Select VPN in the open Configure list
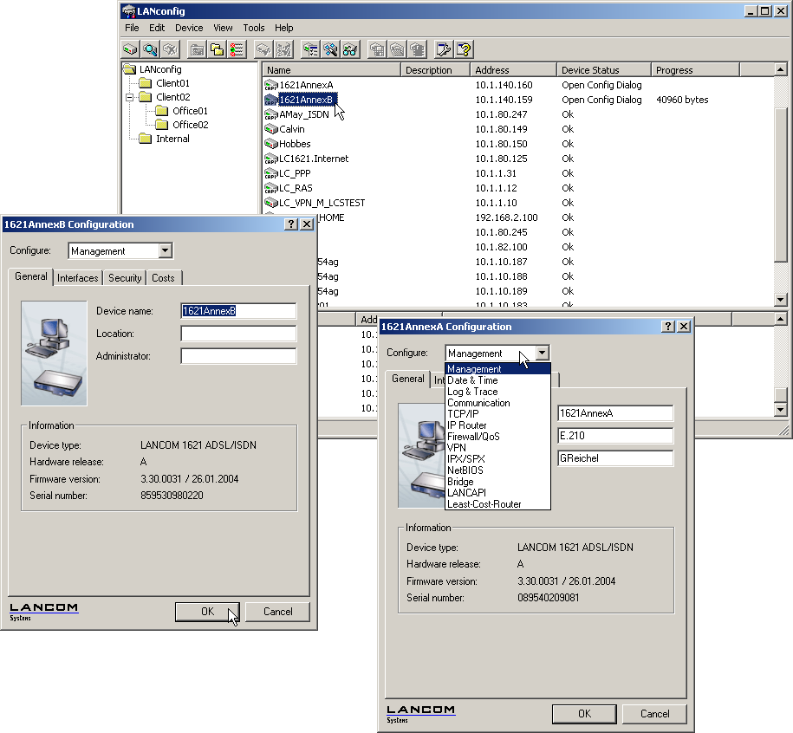Screen dimensions: 793x733 coord(457,448)
